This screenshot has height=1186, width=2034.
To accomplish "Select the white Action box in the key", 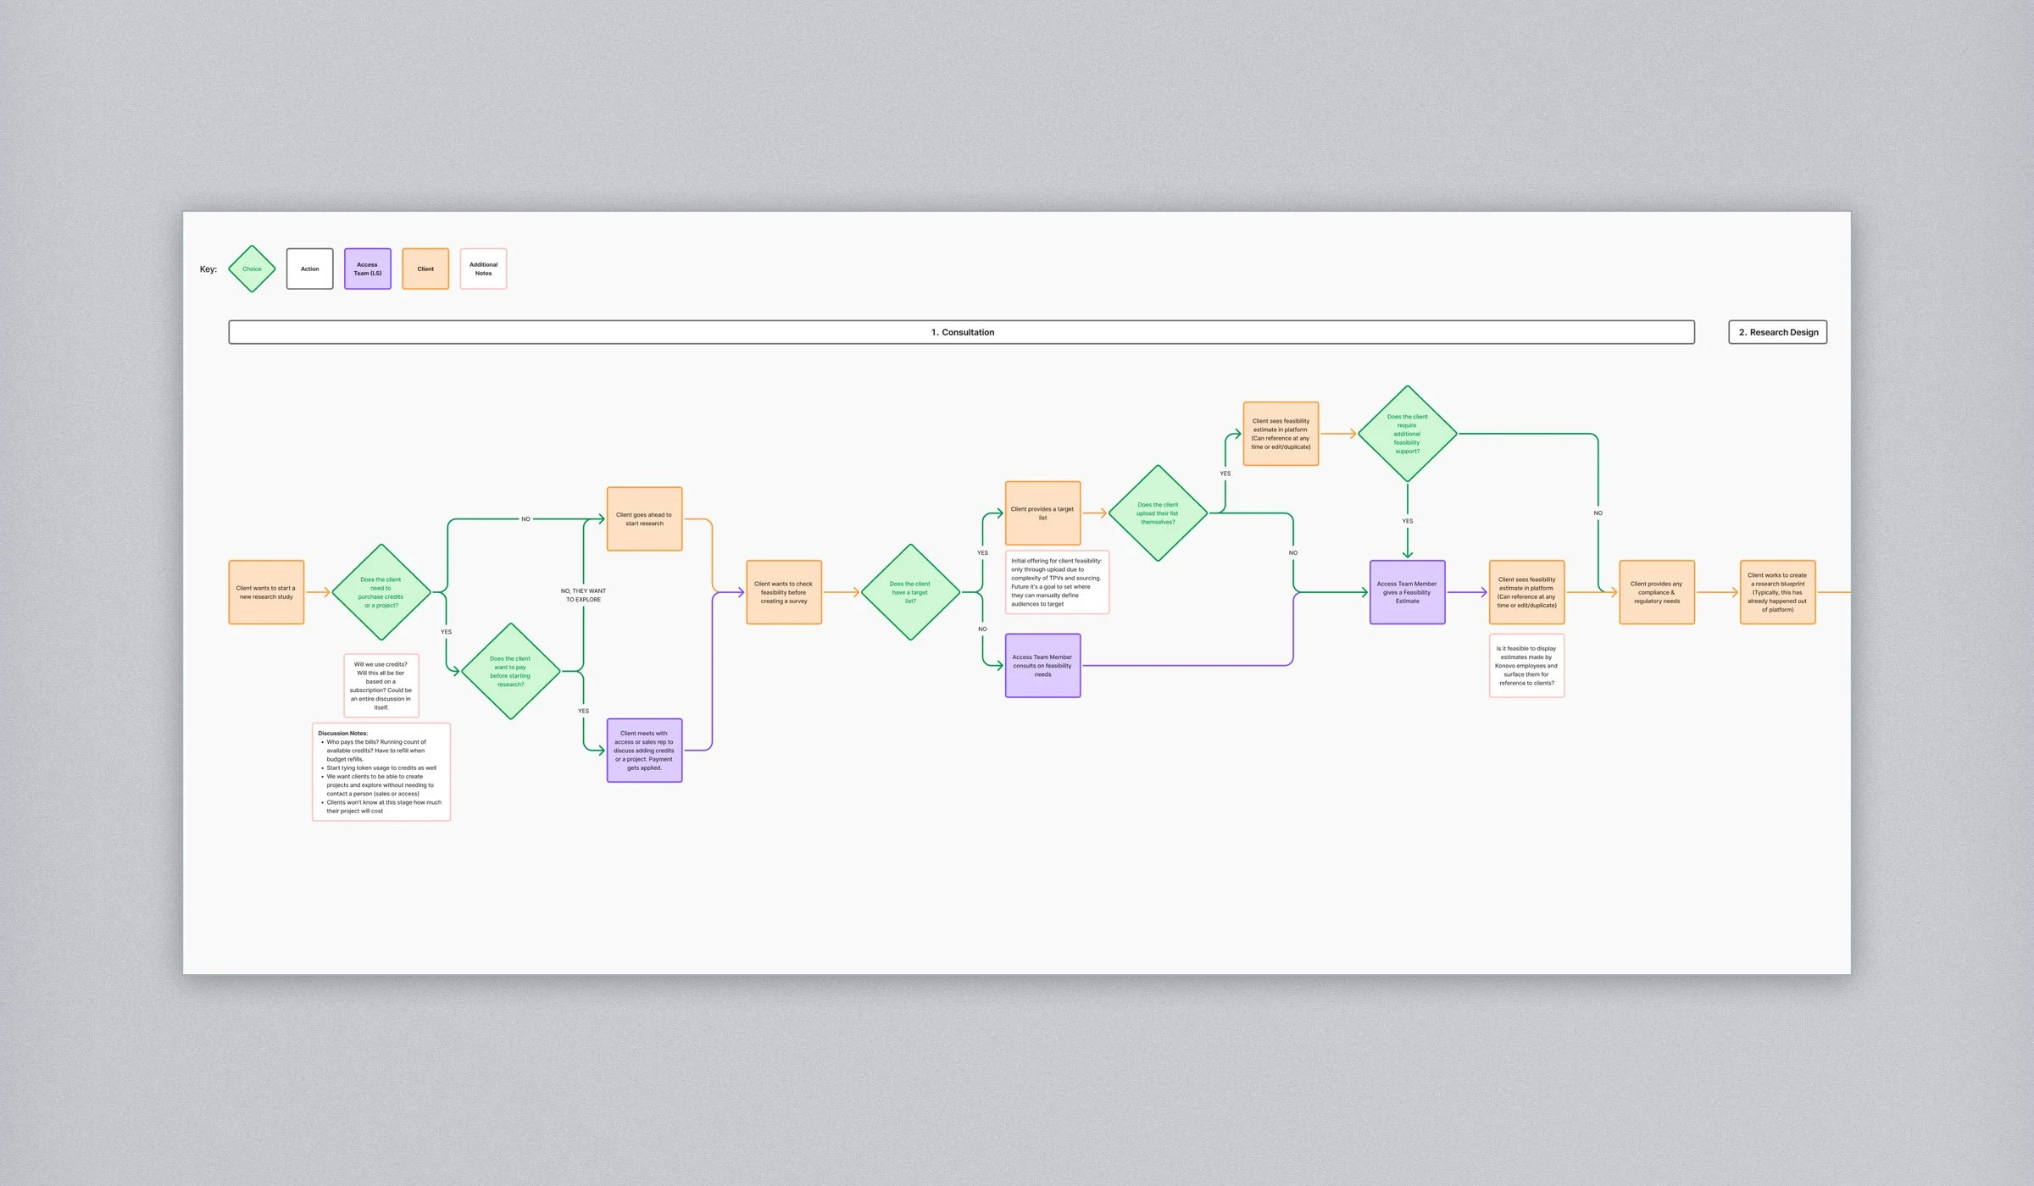I will tap(310, 269).
